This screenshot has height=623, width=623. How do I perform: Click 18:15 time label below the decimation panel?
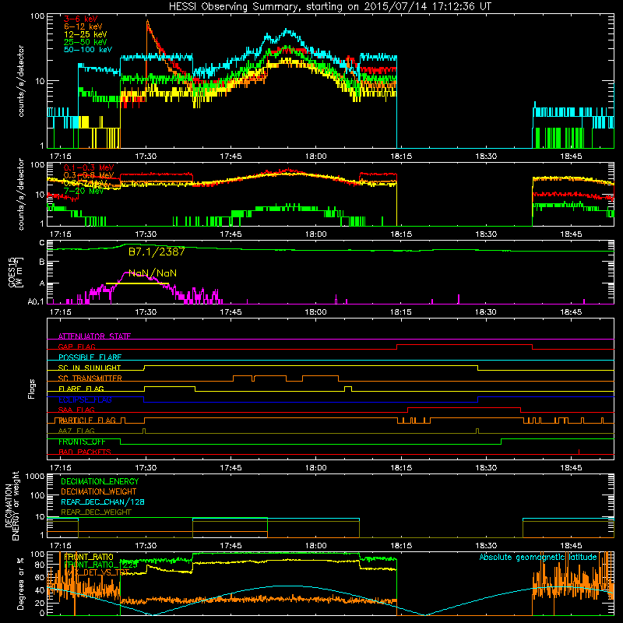(401, 546)
